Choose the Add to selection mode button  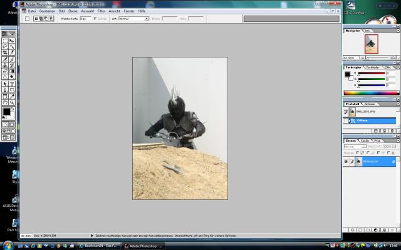[x=41, y=18]
